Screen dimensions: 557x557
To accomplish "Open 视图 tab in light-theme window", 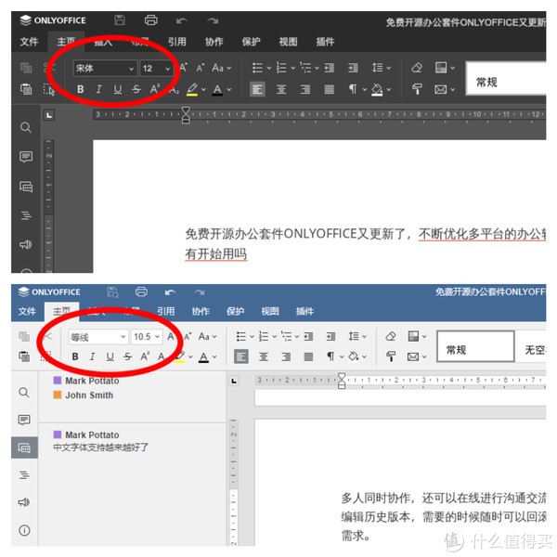I will 270,311.
